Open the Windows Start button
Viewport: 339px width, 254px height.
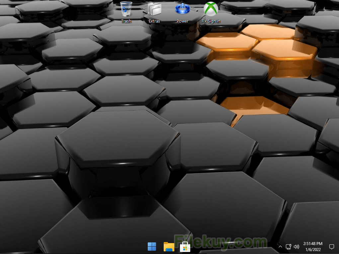(152, 246)
